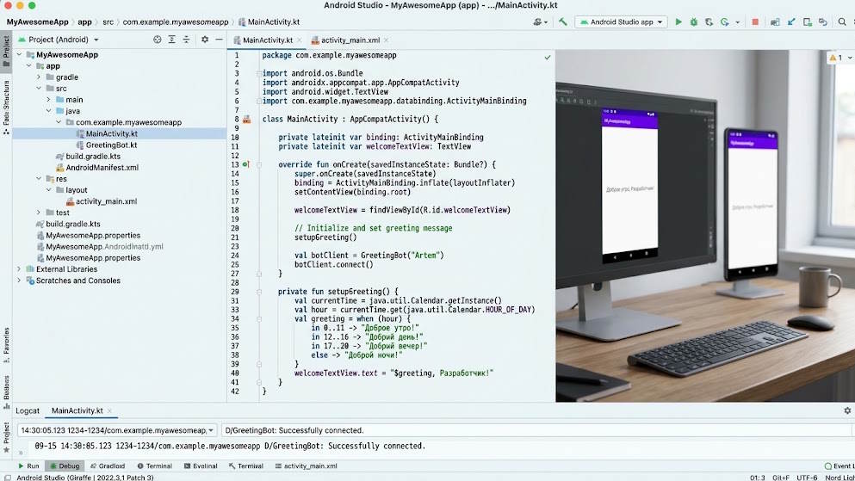Start debugging with the bug icon
Viewport: 855px width, 481px height.
click(694, 22)
